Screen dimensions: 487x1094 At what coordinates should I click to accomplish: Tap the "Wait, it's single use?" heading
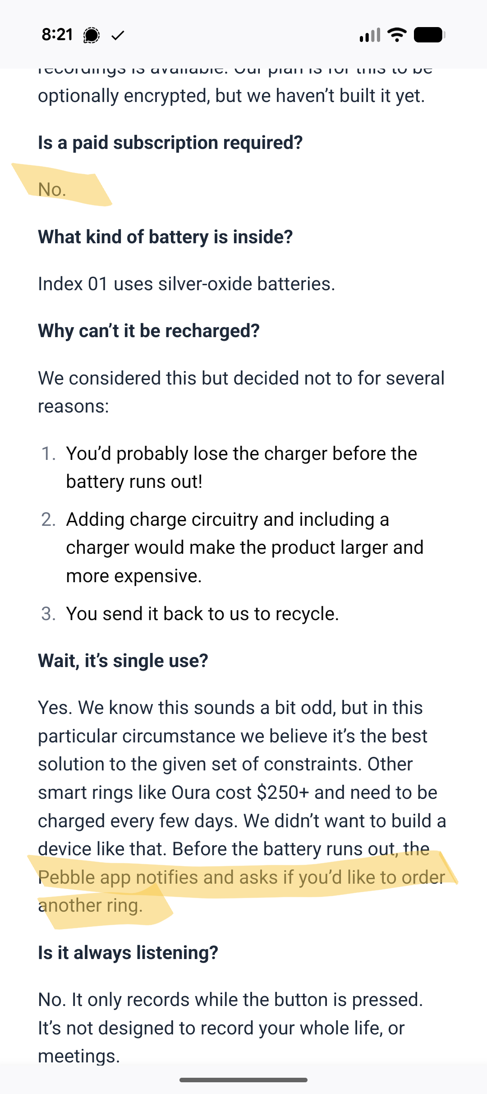[x=123, y=661]
